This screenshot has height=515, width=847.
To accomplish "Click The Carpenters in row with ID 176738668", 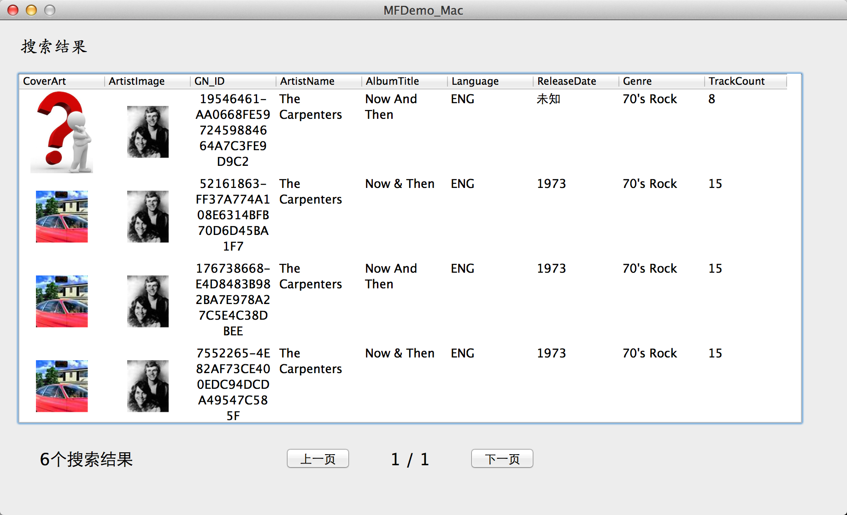I will 311,276.
